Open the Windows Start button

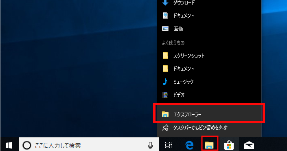tap(9, 145)
